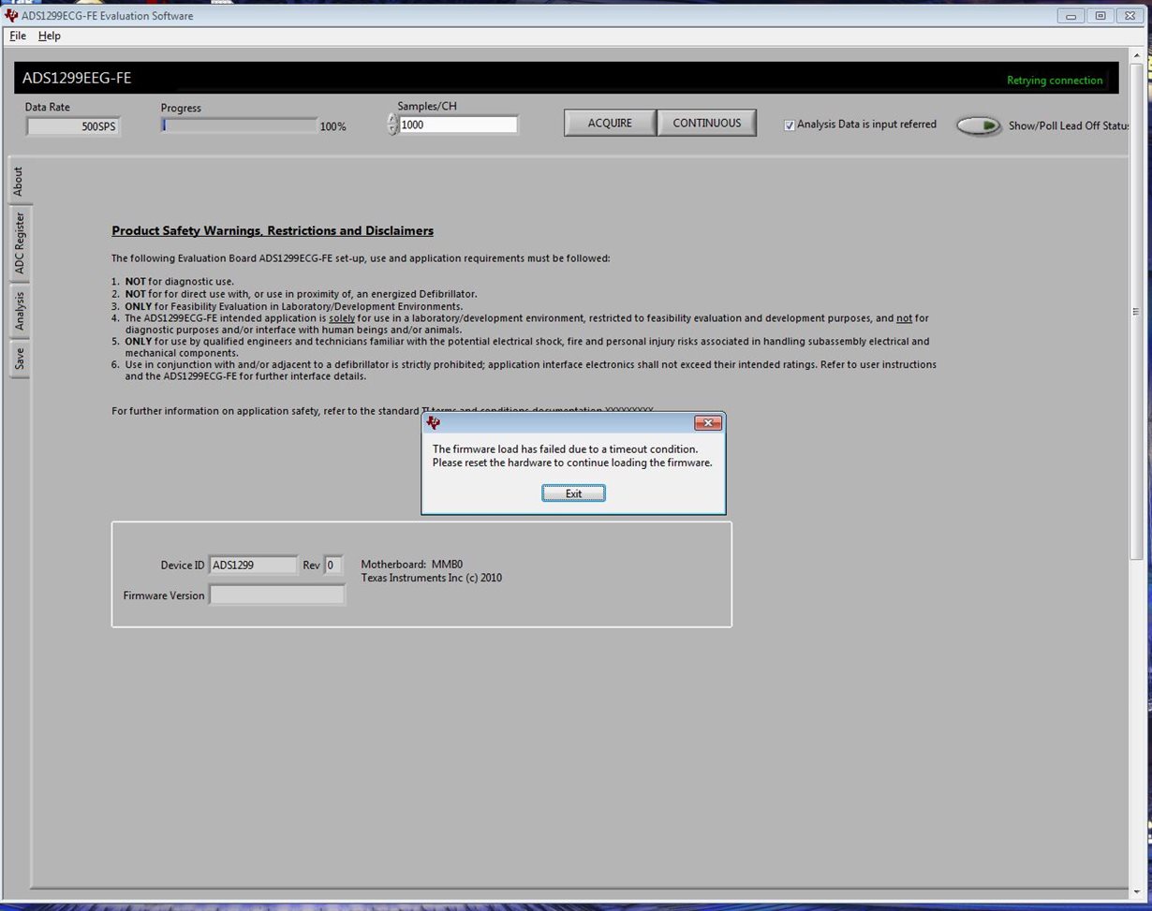Maximize the evaluation software window
Screen dimensions: 1152x911
coord(1100,16)
